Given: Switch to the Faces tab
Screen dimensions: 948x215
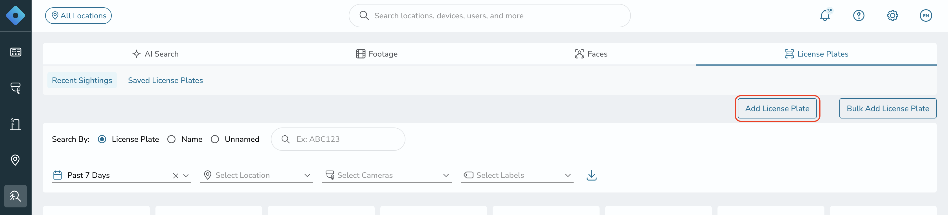Looking at the screenshot, I should click(x=591, y=54).
